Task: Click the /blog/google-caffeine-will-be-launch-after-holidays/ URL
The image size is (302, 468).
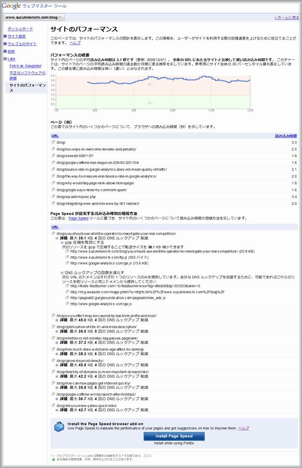Action: (x=96, y=394)
